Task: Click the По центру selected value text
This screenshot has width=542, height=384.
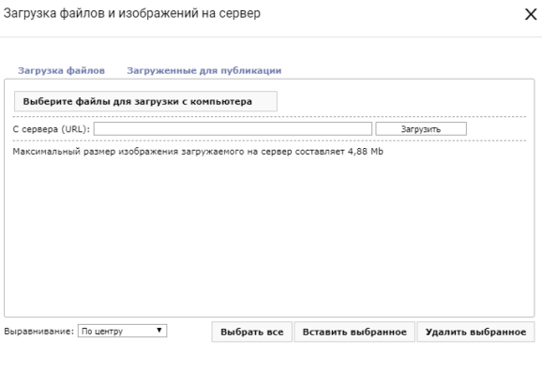Action: click(102, 332)
